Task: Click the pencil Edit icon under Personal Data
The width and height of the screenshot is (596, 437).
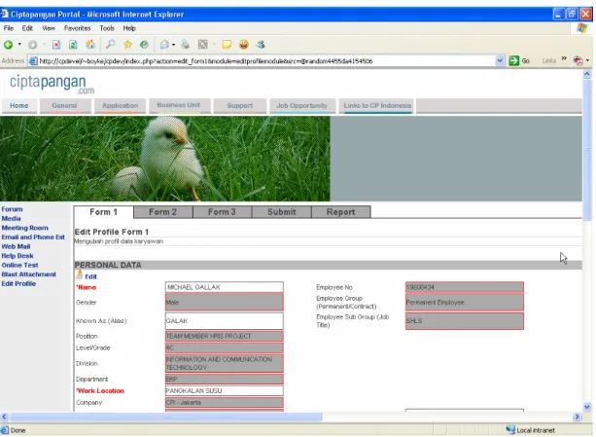Action: pos(79,274)
